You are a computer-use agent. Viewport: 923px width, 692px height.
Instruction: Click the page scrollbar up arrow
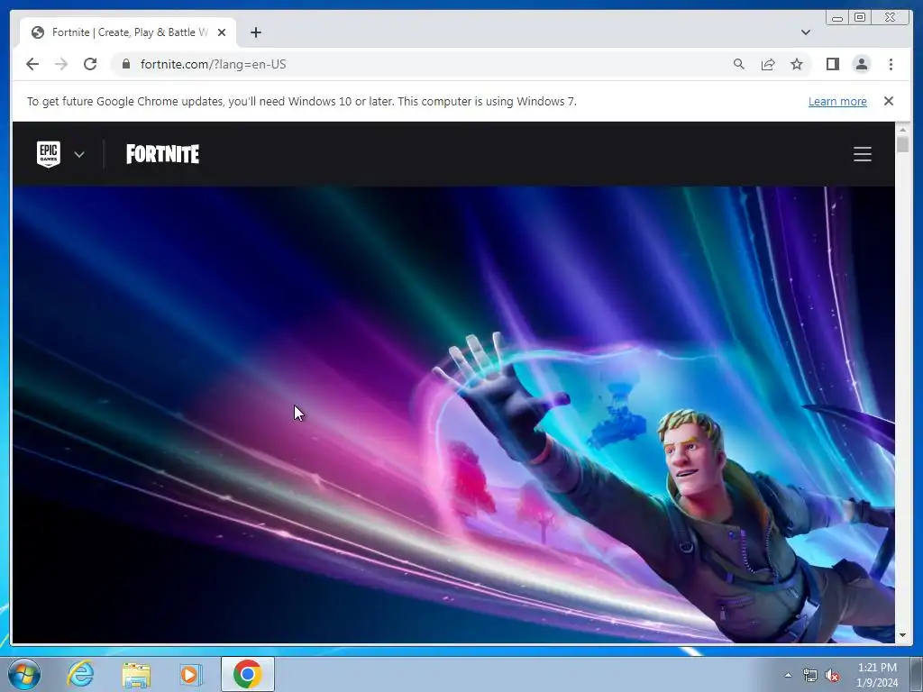[x=903, y=129]
